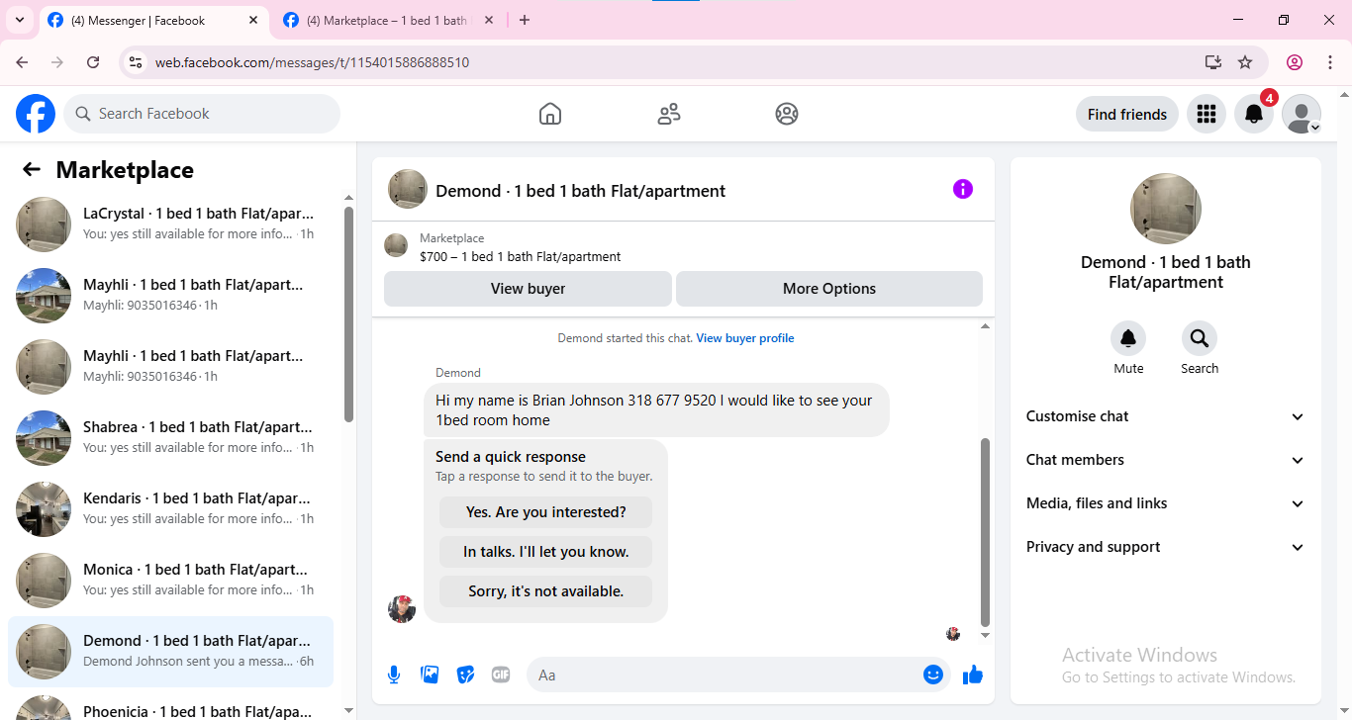Click the Search Facebook field

point(202,114)
